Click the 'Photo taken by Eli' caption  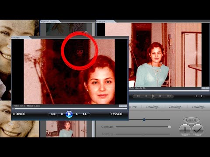(137, 88)
